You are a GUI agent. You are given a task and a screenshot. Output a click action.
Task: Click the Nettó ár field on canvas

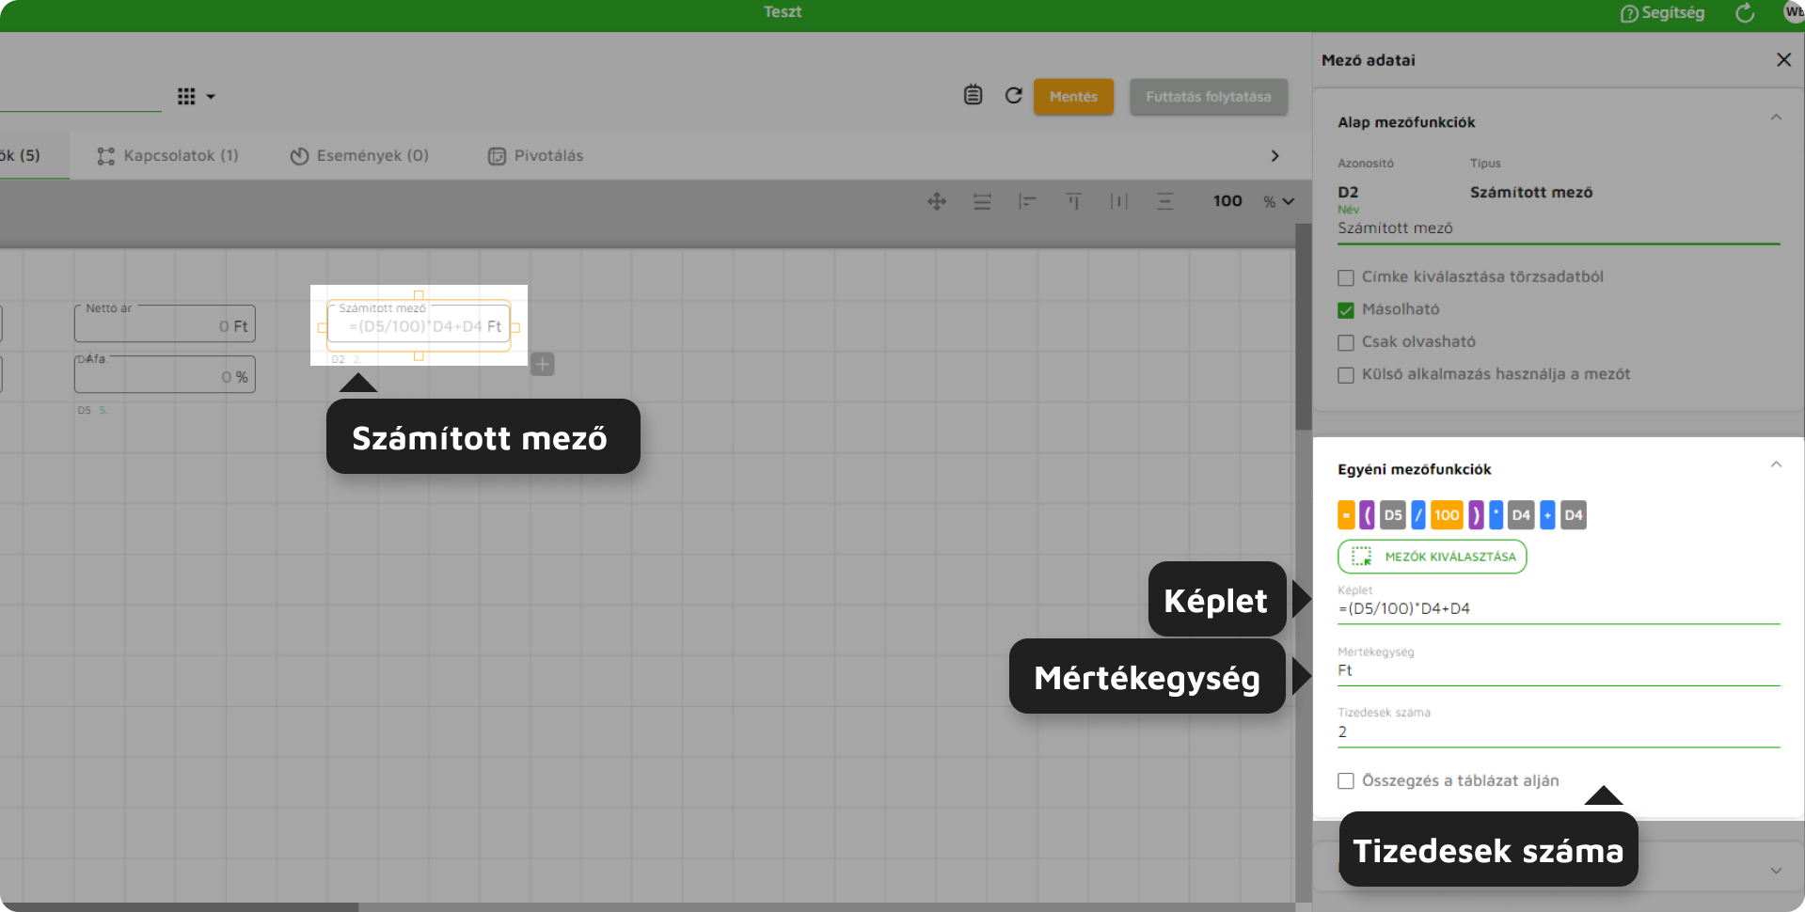pyautogui.click(x=165, y=324)
